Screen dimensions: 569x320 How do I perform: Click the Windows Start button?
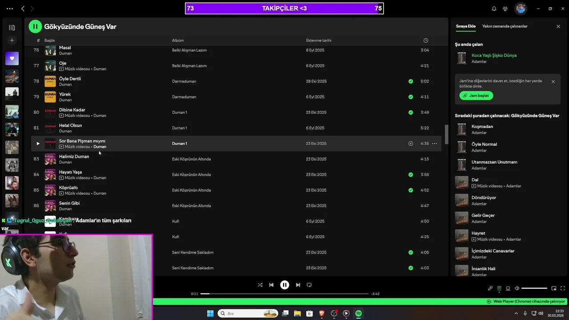tap(210, 313)
